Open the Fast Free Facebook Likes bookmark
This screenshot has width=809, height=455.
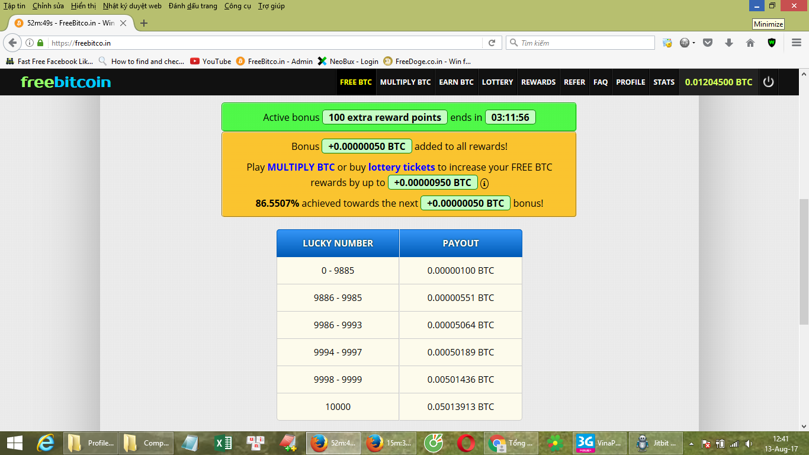(50, 61)
